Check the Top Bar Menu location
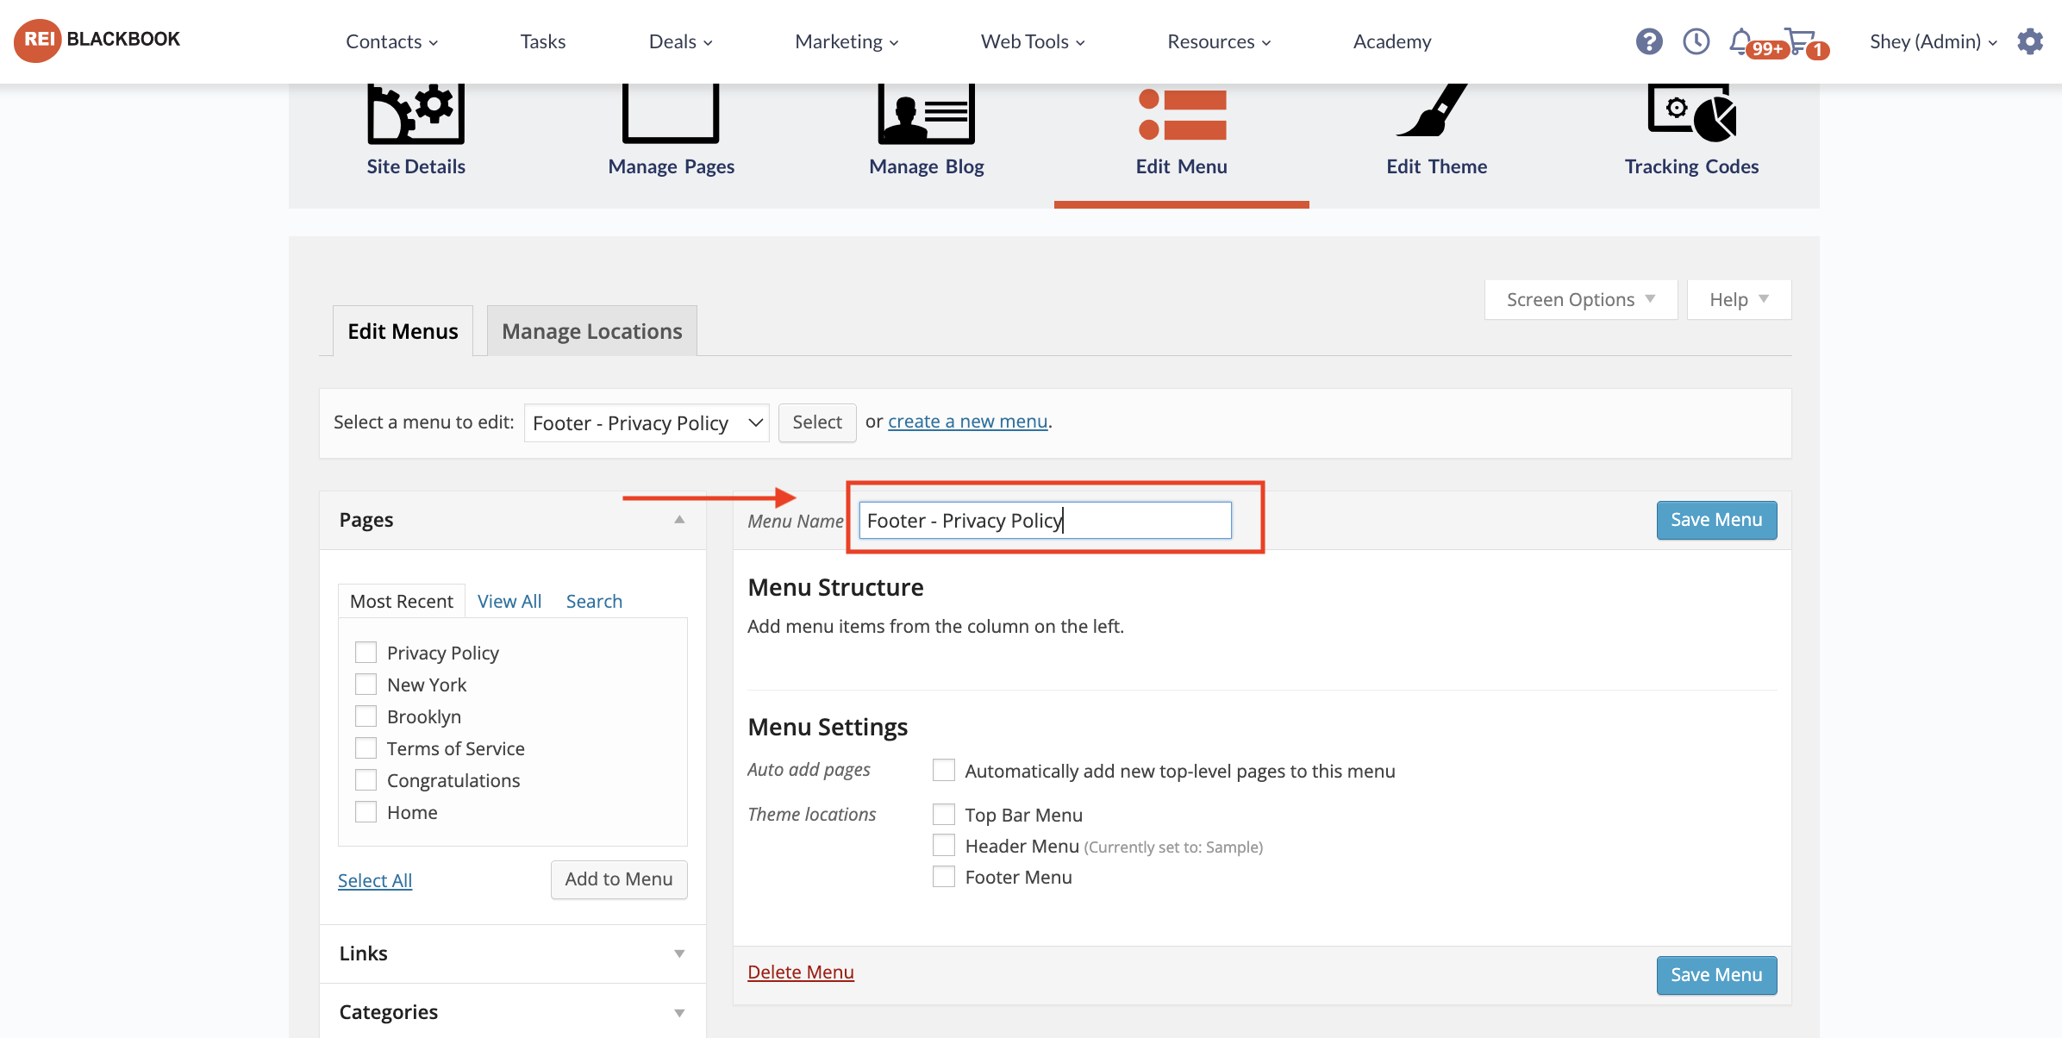 944,814
